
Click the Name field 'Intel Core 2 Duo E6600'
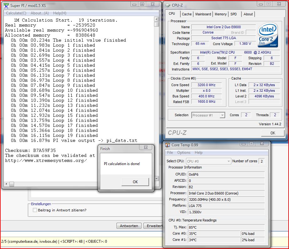[x=224, y=27]
